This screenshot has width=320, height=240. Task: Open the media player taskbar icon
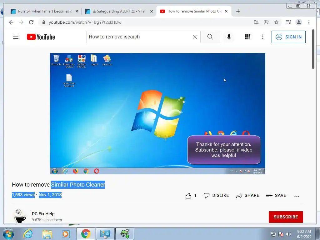click(x=66, y=234)
